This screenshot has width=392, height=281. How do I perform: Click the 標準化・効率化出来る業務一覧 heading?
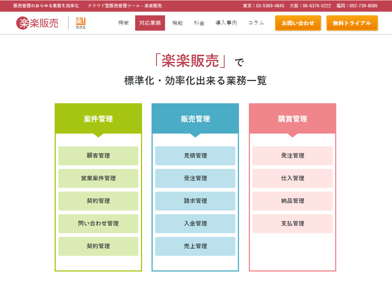point(196,81)
